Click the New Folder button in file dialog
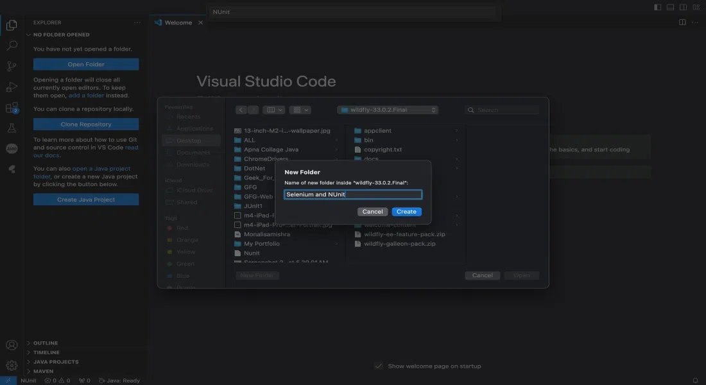Screen dimensions: 706x385 click(x=257, y=275)
